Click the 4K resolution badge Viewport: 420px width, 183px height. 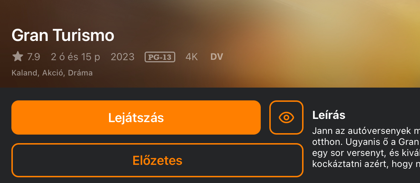pos(192,57)
